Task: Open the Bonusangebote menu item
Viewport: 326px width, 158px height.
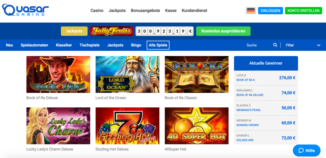Action: click(x=145, y=11)
